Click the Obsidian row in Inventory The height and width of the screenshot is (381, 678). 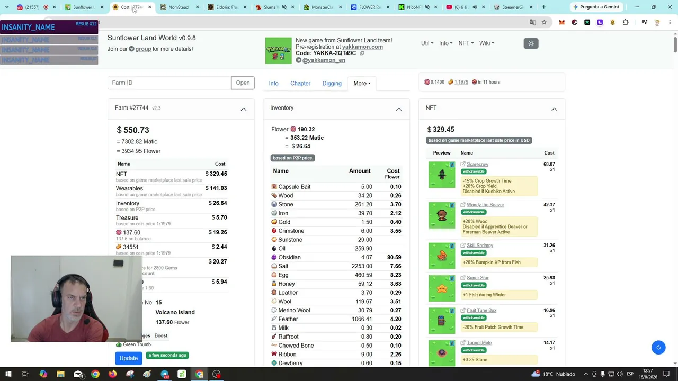point(336,257)
